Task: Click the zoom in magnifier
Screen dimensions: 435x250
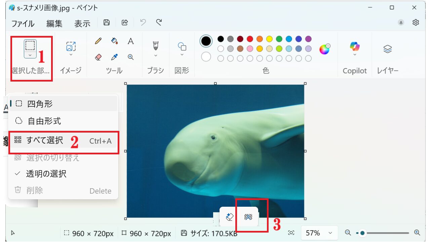Action: click(417, 232)
